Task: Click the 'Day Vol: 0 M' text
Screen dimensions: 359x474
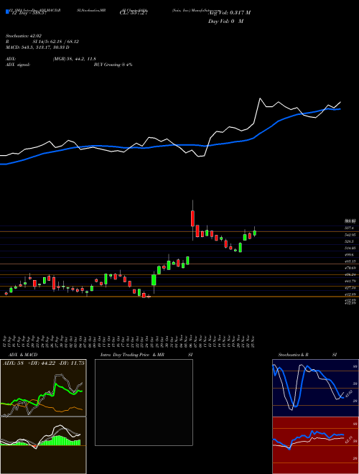Action: [225, 22]
